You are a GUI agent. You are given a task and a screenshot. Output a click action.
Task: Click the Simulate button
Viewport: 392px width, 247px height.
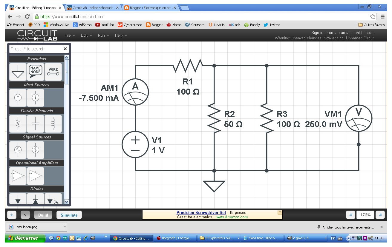[x=69, y=215]
